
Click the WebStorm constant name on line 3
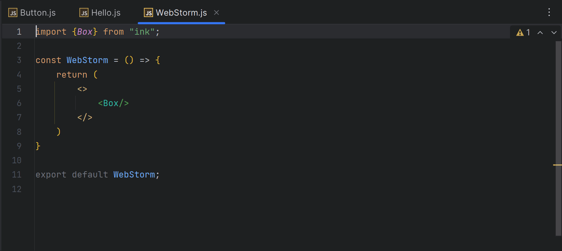pyautogui.click(x=87, y=60)
